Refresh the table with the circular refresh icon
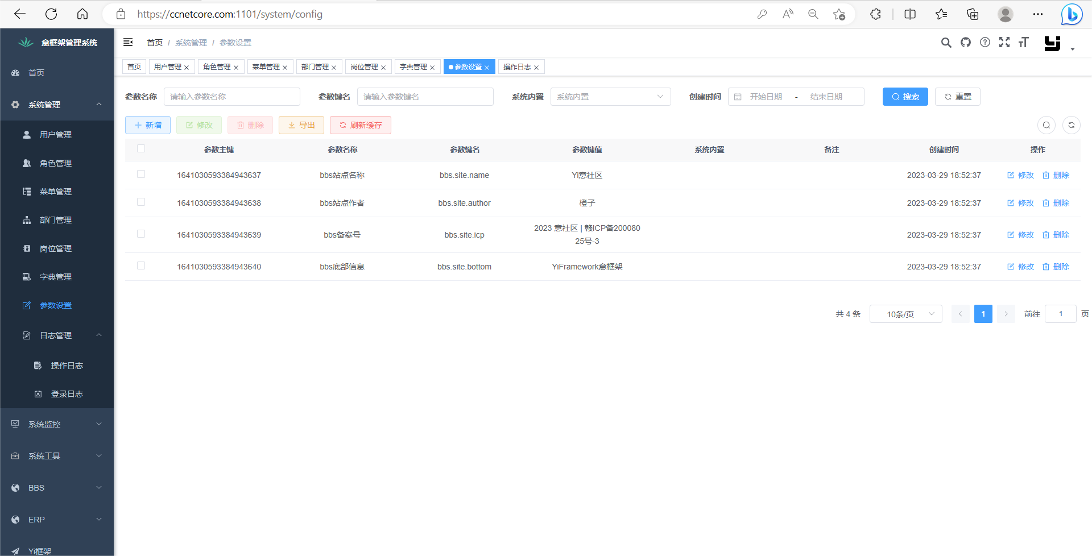This screenshot has width=1092, height=556. (1072, 125)
